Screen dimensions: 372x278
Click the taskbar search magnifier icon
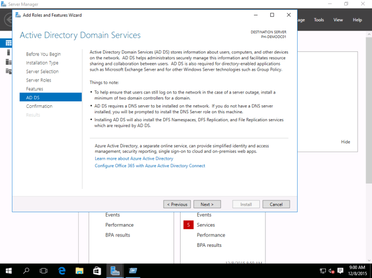click(x=26, y=271)
